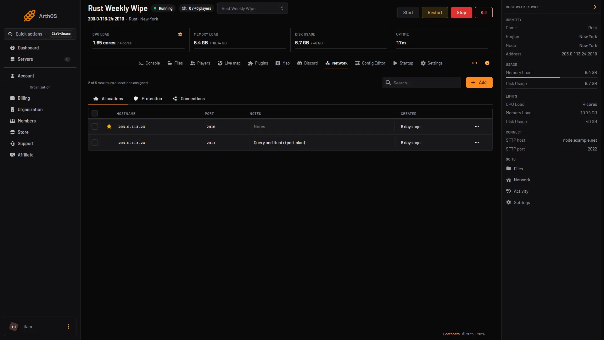
Task: Switch to the Protection sub-tab
Action: (x=148, y=99)
